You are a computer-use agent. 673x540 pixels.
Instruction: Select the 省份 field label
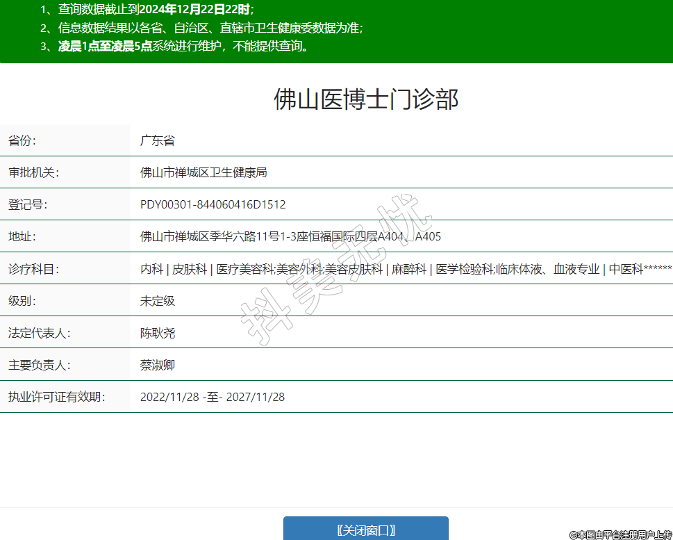[22, 140]
